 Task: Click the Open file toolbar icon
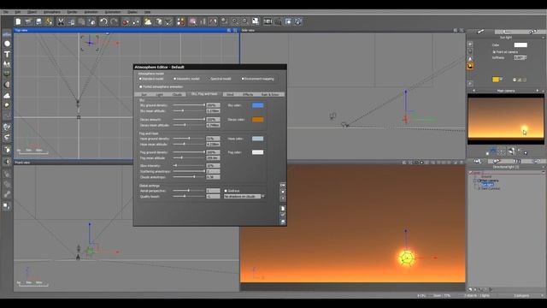point(28,21)
